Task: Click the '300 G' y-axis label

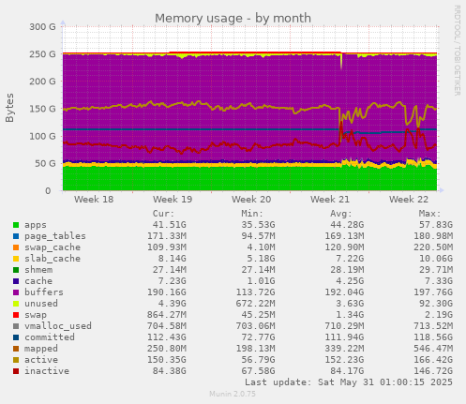Action: tap(42, 27)
